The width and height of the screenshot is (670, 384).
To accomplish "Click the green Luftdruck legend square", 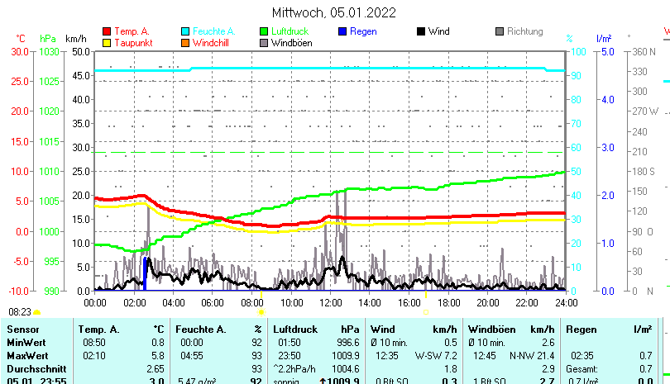I will coord(263,31).
